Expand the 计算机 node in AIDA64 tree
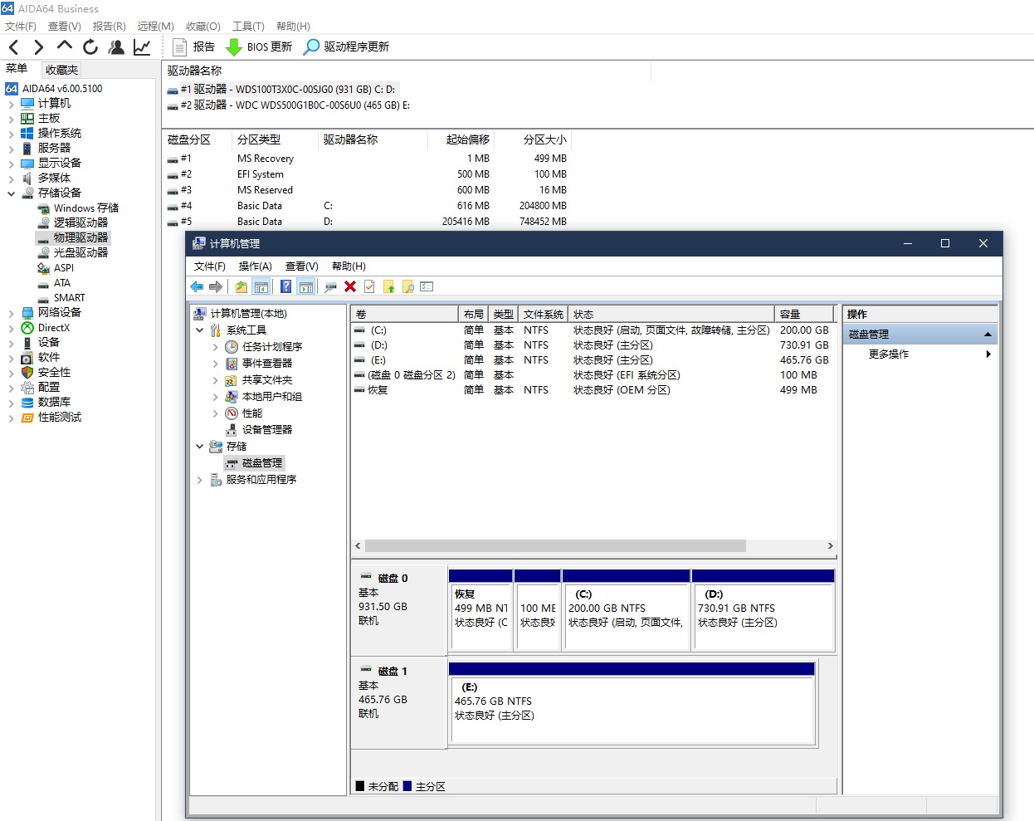 pos(11,104)
